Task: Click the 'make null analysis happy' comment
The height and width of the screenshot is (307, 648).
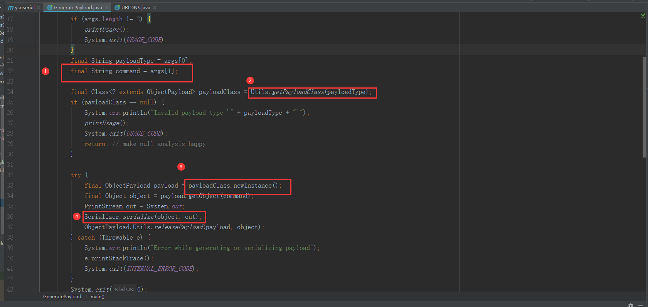Action: [x=159, y=144]
